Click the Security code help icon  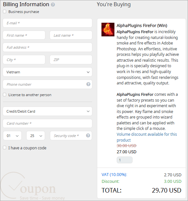(x=88, y=135)
